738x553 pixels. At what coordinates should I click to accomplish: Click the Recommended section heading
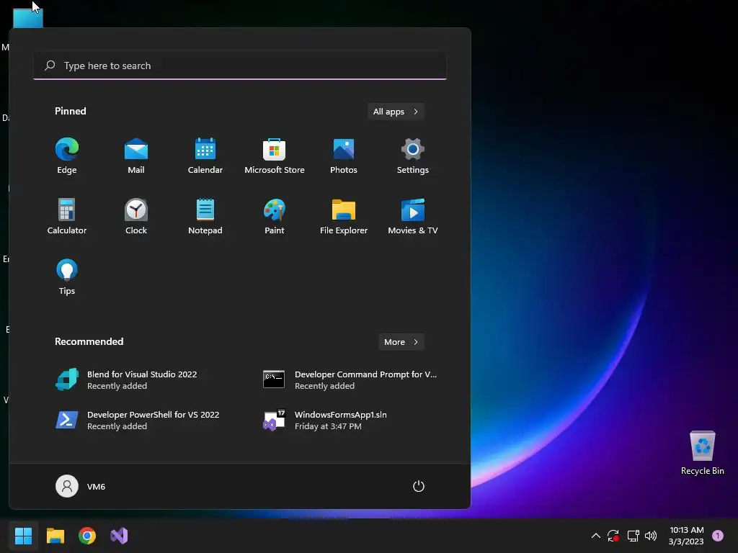[89, 341]
